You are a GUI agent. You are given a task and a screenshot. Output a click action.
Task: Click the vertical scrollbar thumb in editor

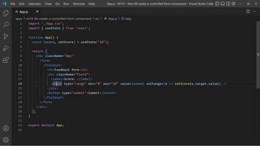pyautogui.click(x=258, y=55)
